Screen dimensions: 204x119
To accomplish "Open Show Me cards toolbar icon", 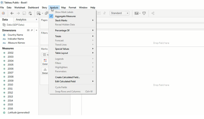I will (x=137, y=13).
